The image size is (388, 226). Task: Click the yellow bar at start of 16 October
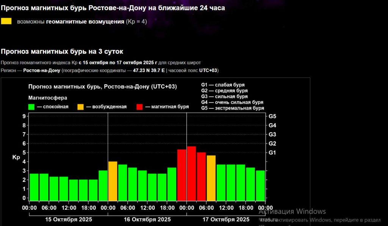113,181
